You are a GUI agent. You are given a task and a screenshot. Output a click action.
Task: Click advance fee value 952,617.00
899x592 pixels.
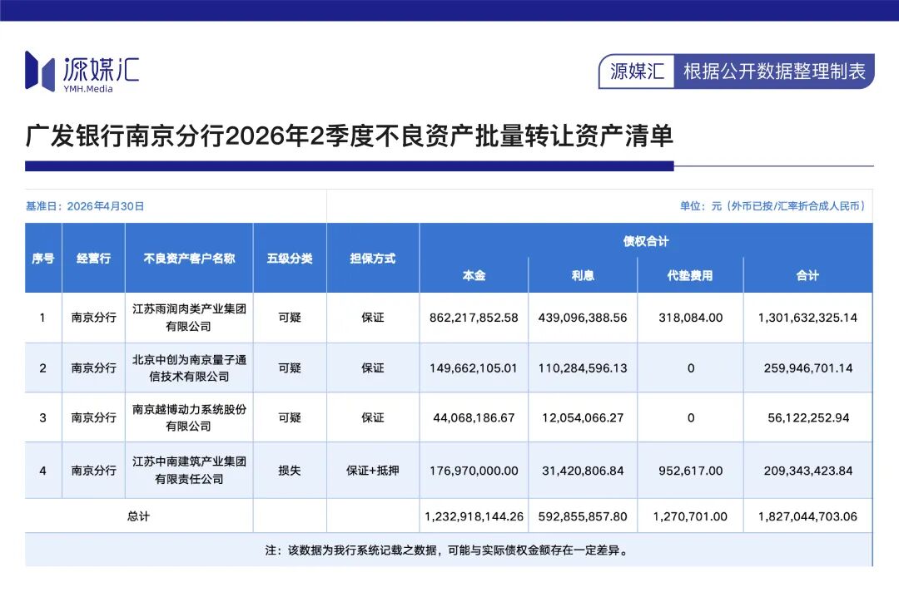(x=690, y=471)
